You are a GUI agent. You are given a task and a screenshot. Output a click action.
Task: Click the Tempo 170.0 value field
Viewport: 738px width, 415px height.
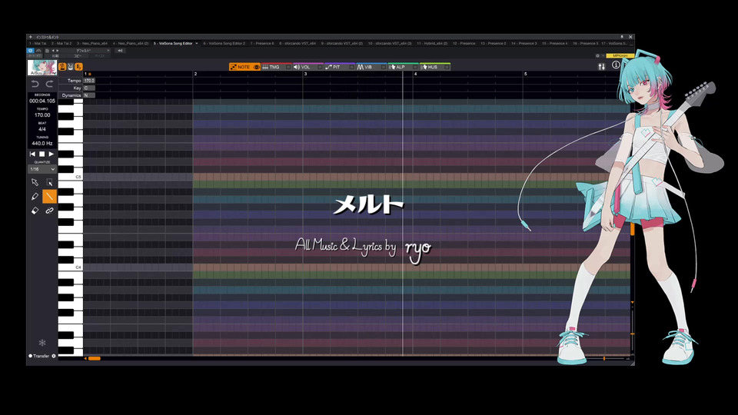coord(89,81)
